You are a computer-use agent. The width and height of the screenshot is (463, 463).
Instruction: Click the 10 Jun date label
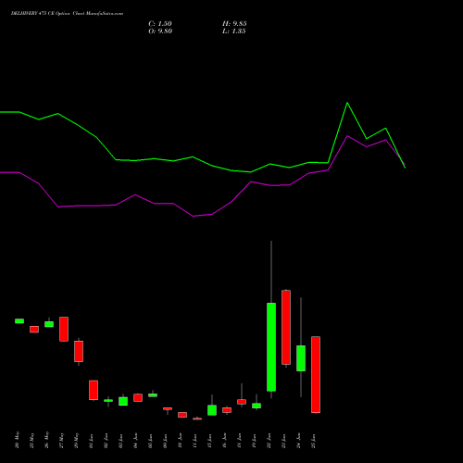click(x=180, y=441)
